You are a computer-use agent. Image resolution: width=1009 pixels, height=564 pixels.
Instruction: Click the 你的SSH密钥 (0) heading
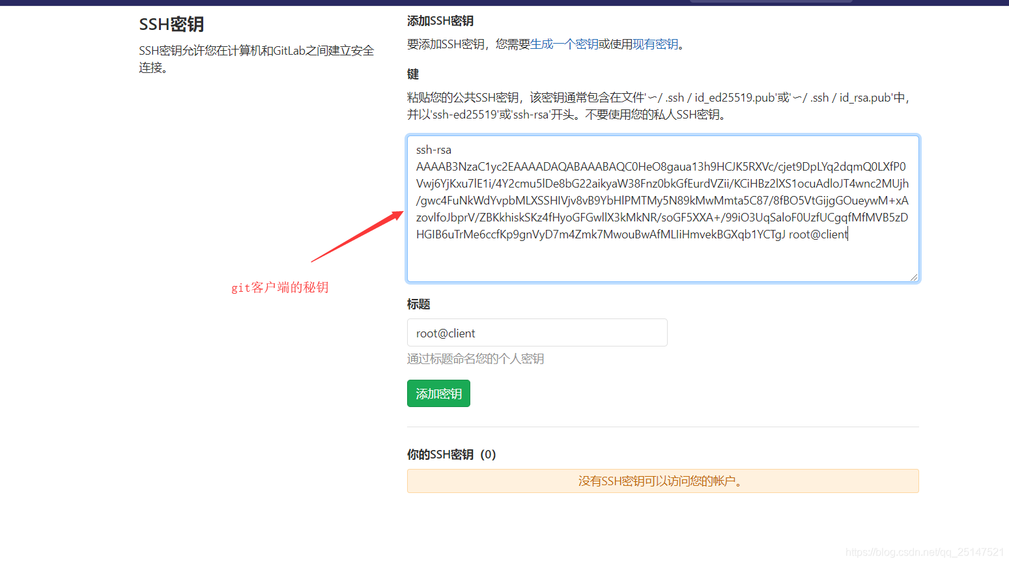pos(451,454)
